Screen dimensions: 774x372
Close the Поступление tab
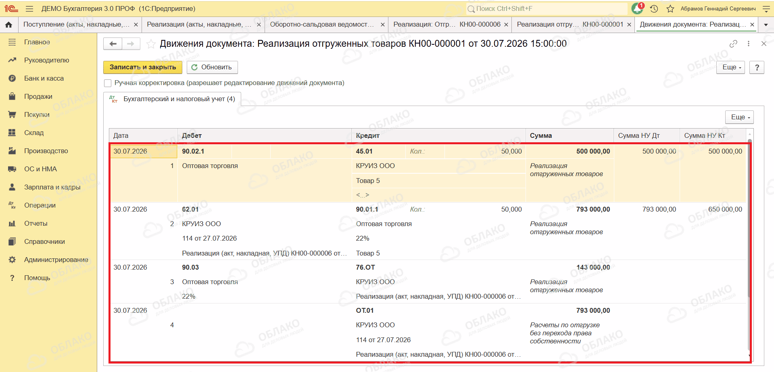click(136, 25)
